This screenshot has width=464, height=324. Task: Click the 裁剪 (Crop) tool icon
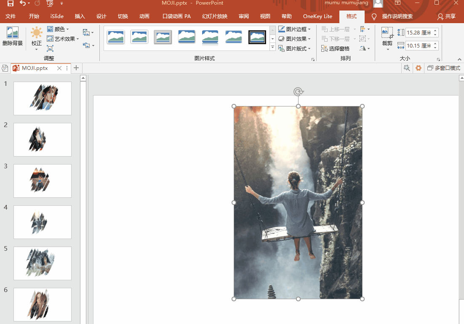pos(387,33)
